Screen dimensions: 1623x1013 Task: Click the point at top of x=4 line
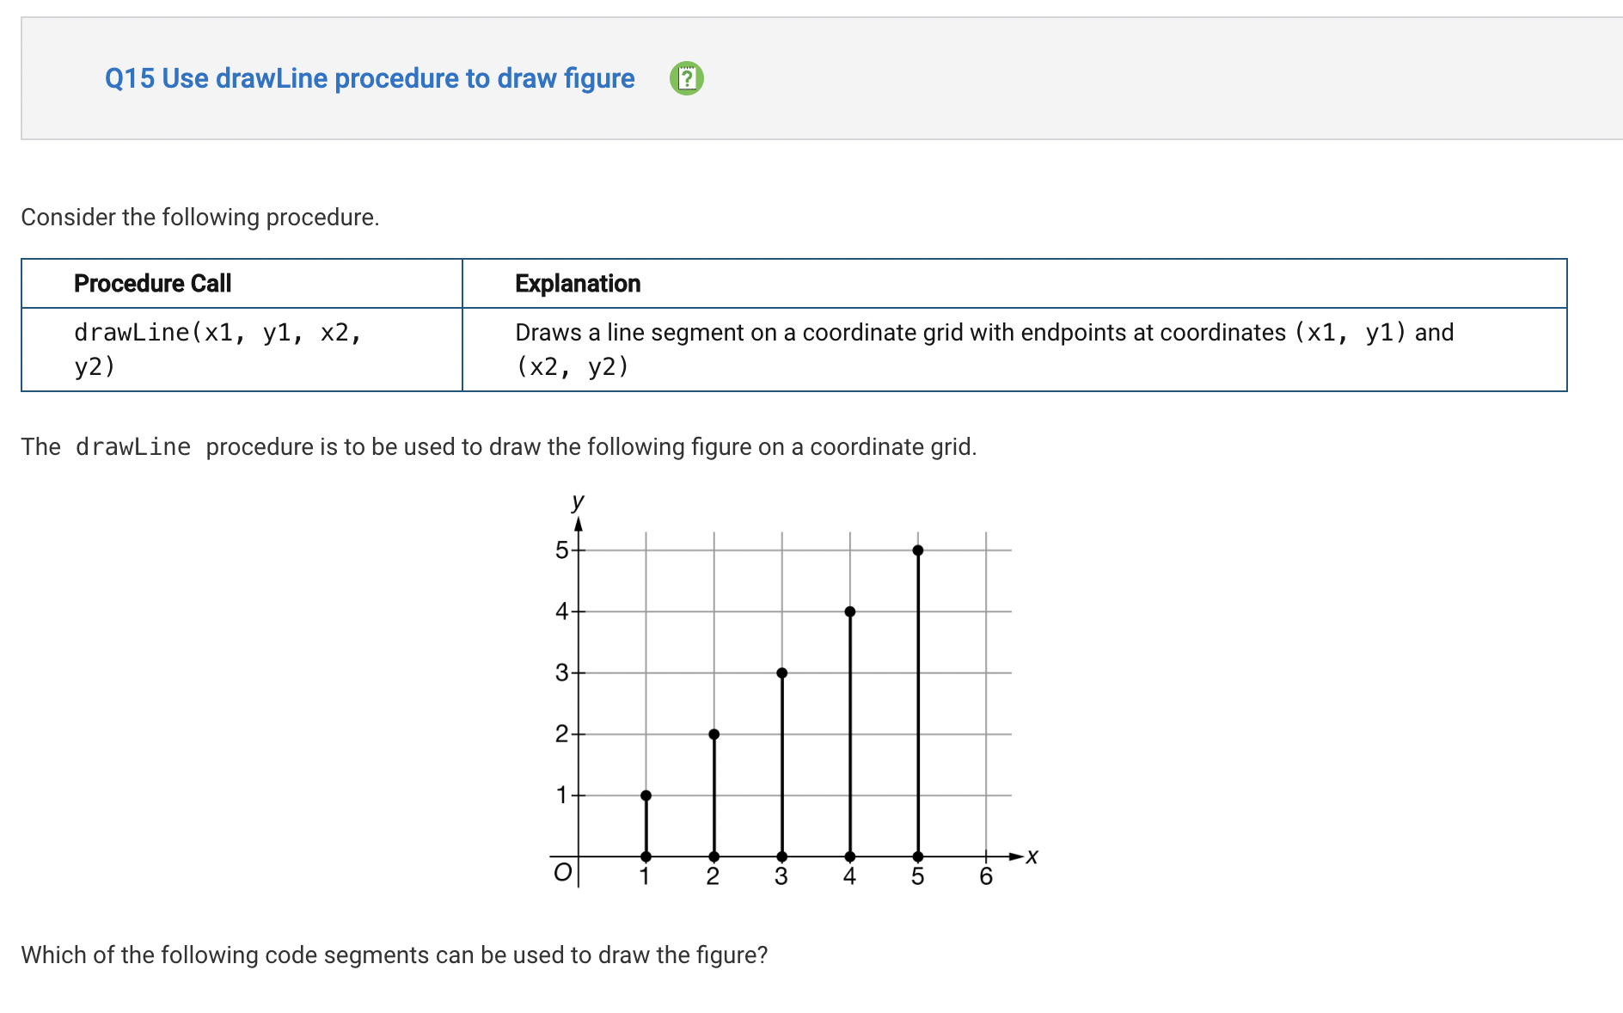pyautogui.click(x=850, y=611)
